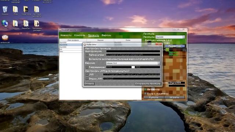Click the Stark999 login field in launcher
The height and width of the screenshot is (132, 235).
177,83
